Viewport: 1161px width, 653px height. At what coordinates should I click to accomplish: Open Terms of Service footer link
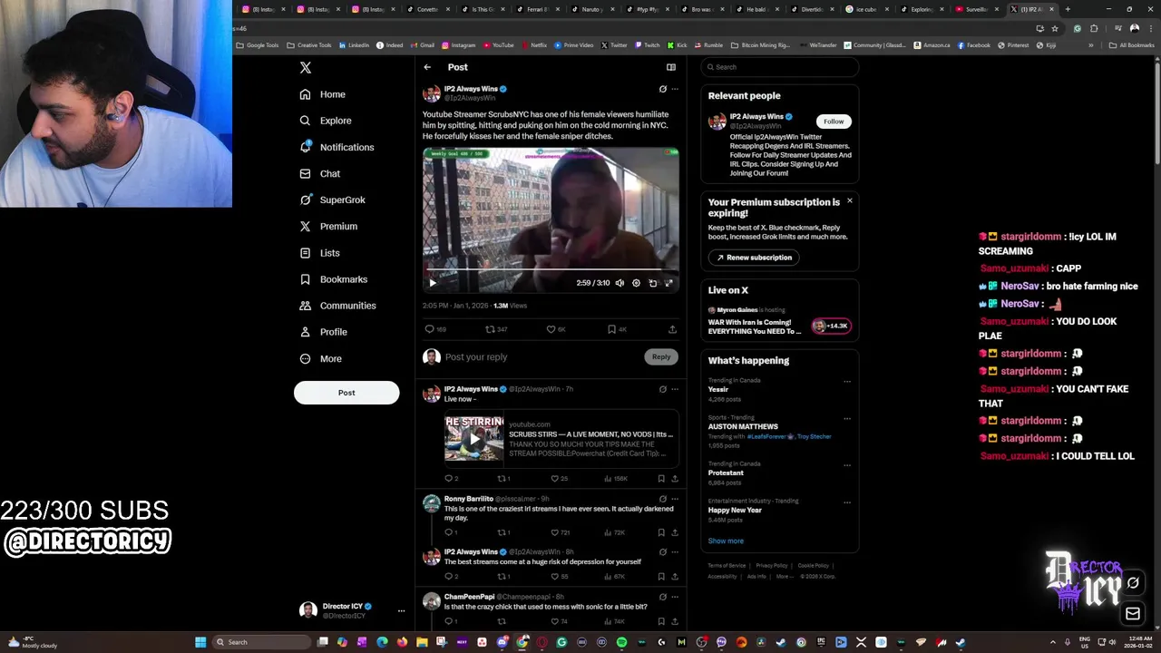click(727, 566)
